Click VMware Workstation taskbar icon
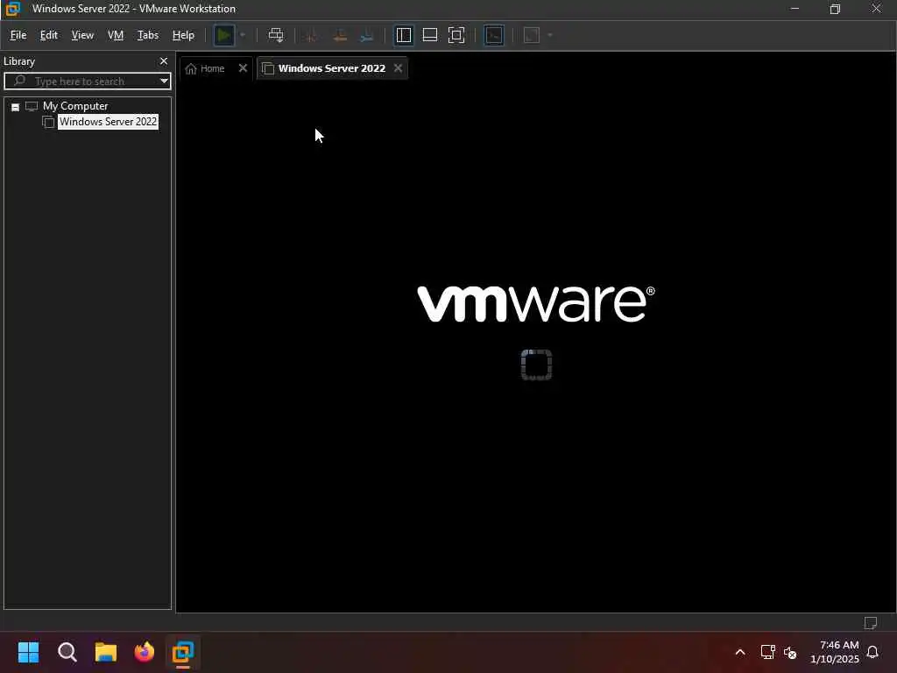The height and width of the screenshot is (673, 897). click(183, 652)
